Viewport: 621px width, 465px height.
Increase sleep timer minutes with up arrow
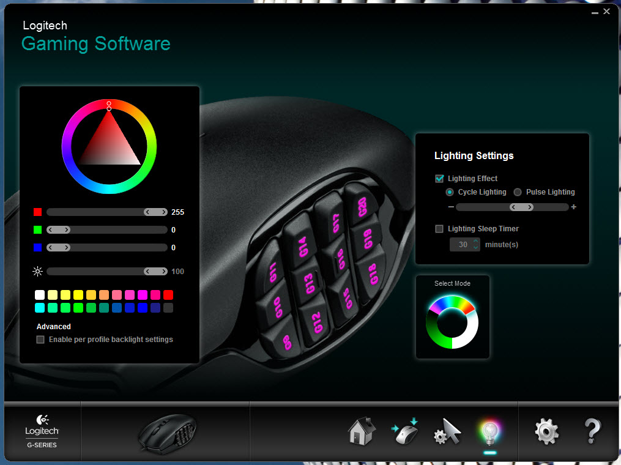(475, 241)
